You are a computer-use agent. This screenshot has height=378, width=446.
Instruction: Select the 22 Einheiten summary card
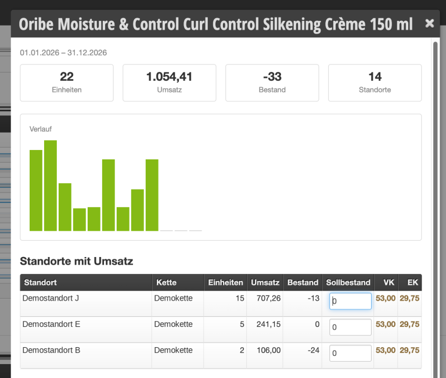tap(67, 83)
